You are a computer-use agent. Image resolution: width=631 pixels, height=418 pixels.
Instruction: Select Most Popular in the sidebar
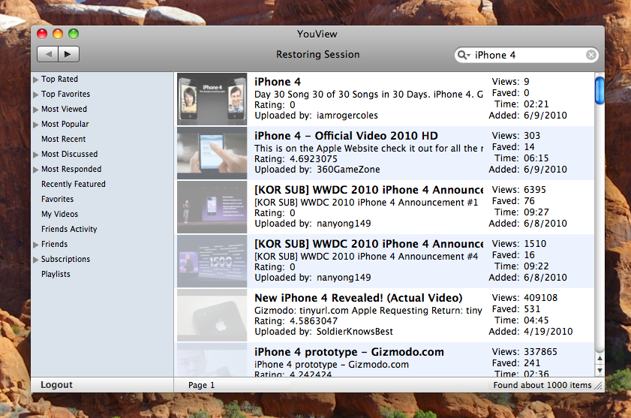(x=65, y=124)
